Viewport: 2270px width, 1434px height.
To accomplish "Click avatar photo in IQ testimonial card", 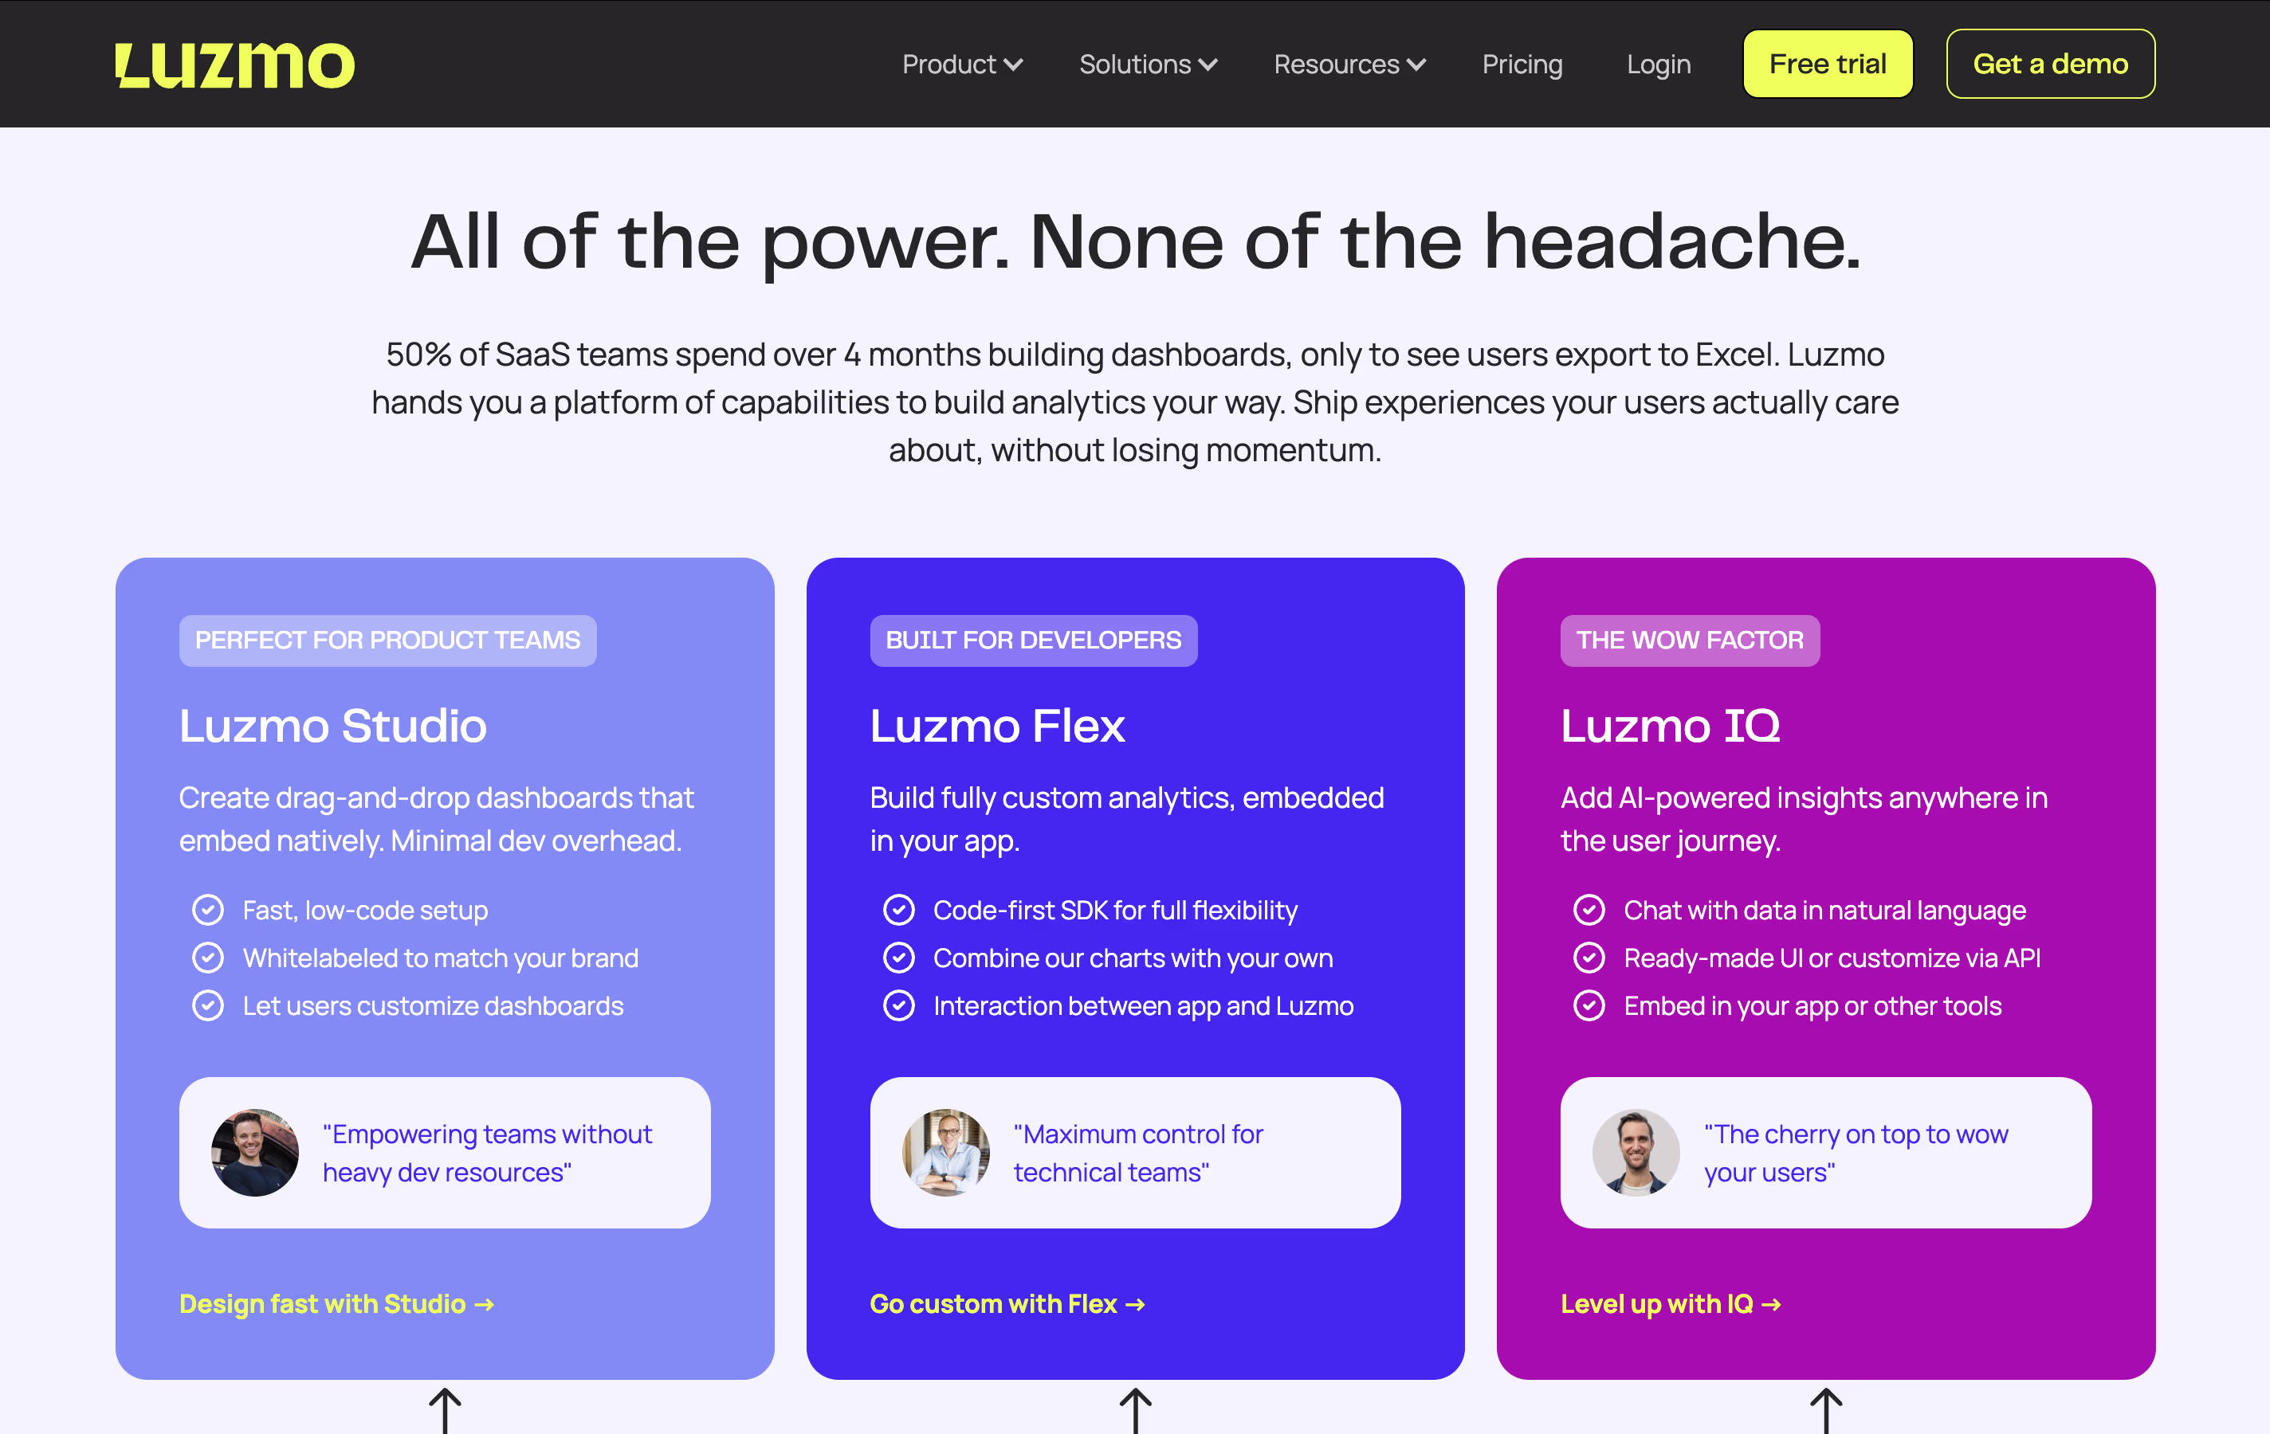I will (1636, 1152).
